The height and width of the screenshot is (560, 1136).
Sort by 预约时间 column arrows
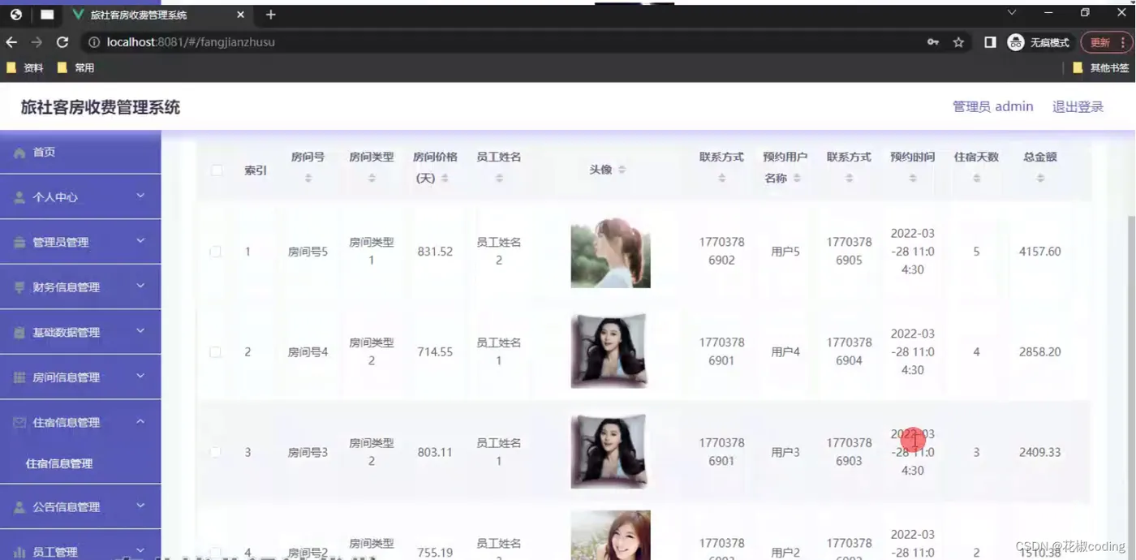[913, 178]
